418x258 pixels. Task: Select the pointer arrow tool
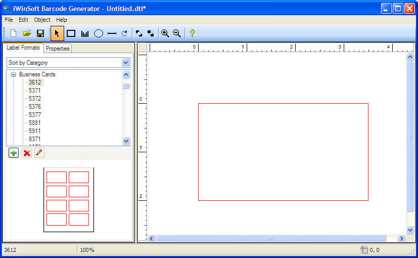57,33
